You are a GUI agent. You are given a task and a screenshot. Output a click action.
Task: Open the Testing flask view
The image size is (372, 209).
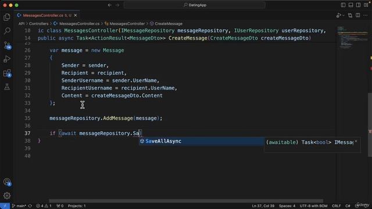tap(7, 87)
